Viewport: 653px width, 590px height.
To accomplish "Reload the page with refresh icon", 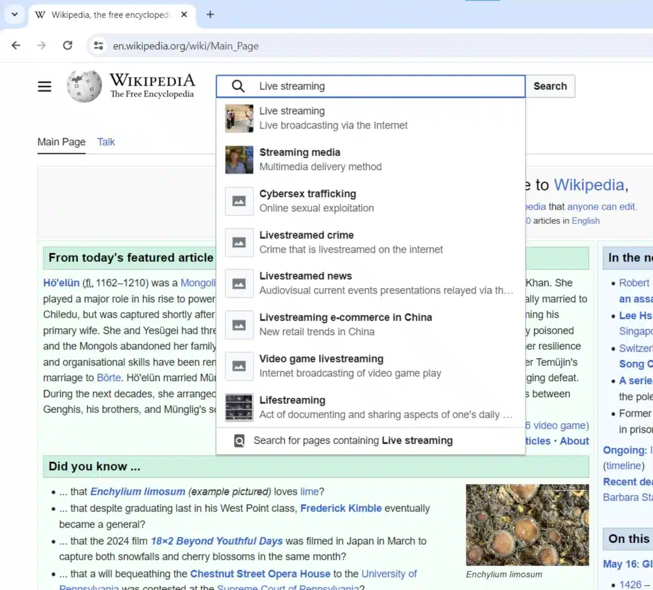I will coord(68,45).
